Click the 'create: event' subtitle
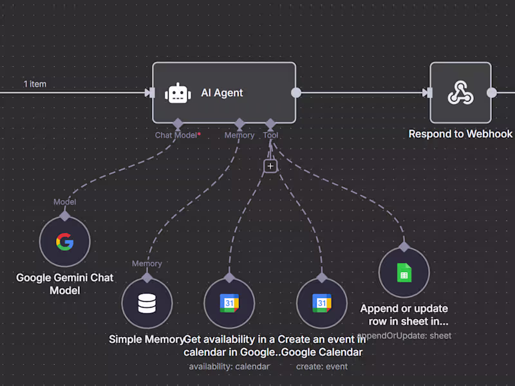This screenshot has width=515, height=386. 322,366
